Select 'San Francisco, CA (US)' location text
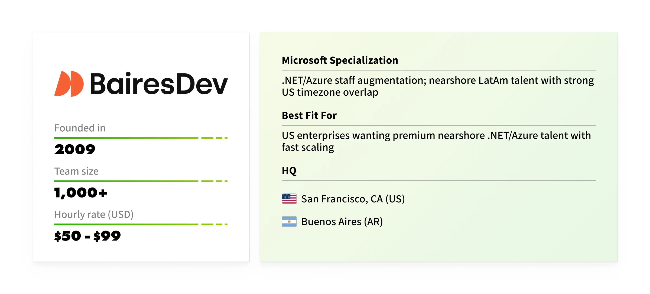Image resolution: width=650 pixels, height=294 pixels. tap(353, 199)
